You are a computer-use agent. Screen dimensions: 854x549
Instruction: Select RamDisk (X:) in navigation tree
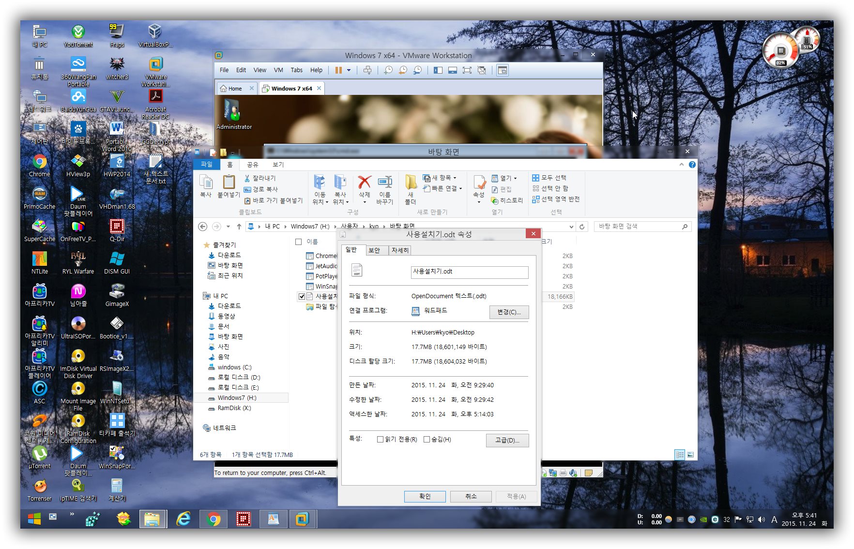(234, 408)
